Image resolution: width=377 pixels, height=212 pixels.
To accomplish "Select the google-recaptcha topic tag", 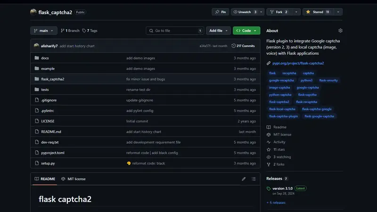I will pyautogui.click(x=281, y=80).
